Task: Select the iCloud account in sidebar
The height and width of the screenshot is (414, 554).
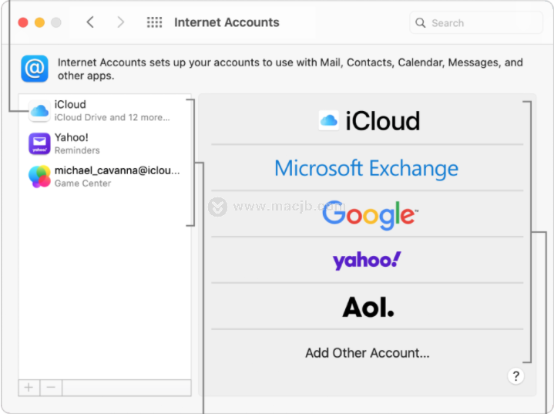Action: [105, 111]
